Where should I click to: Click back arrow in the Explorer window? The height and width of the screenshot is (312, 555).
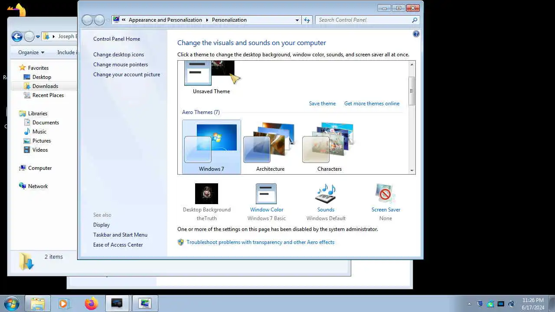click(x=17, y=36)
